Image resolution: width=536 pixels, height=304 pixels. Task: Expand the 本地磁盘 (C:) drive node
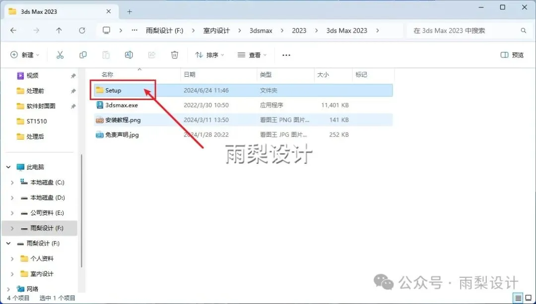pos(12,183)
